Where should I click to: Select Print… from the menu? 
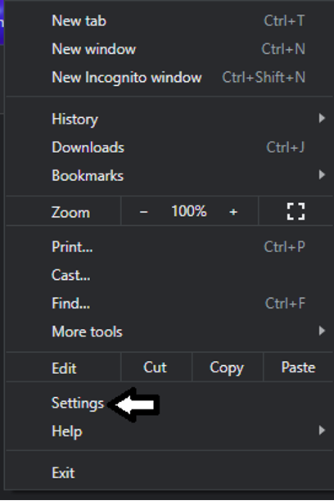coord(169,246)
